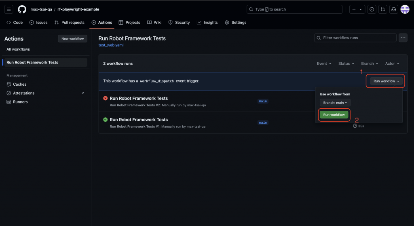
Task: Open rf-playwright-example repository link
Action: click(78, 9)
